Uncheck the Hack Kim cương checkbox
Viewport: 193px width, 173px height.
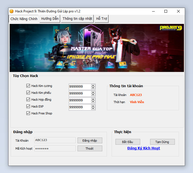pyautogui.click(x=28, y=86)
